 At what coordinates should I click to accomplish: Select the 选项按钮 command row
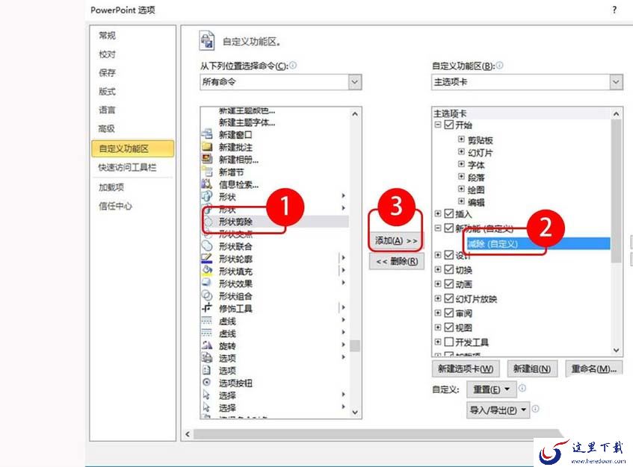click(274, 383)
